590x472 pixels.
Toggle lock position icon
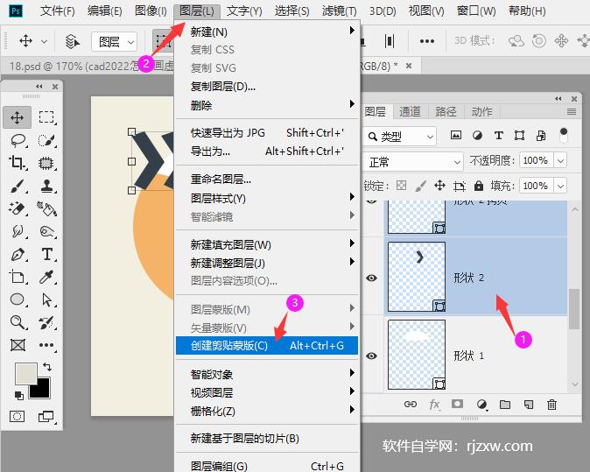pos(439,186)
